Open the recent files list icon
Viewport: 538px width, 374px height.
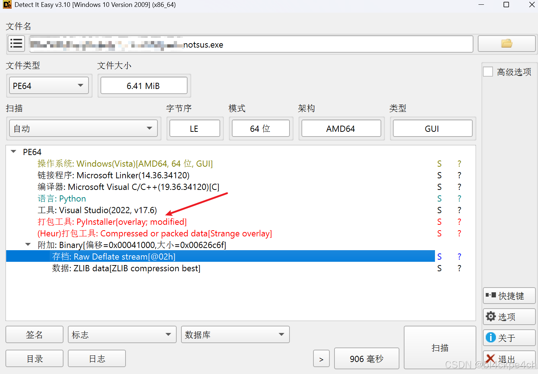(16, 44)
